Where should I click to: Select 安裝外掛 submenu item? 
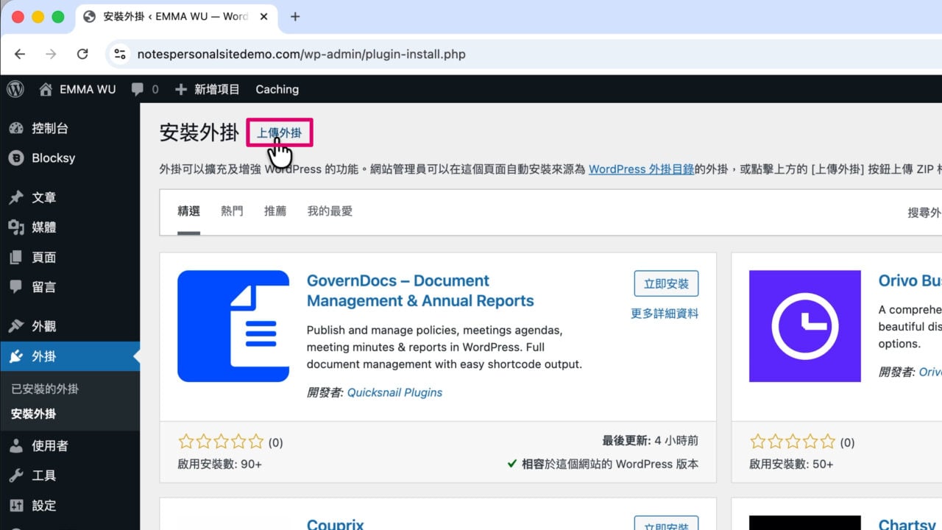[x=34, y=414]
